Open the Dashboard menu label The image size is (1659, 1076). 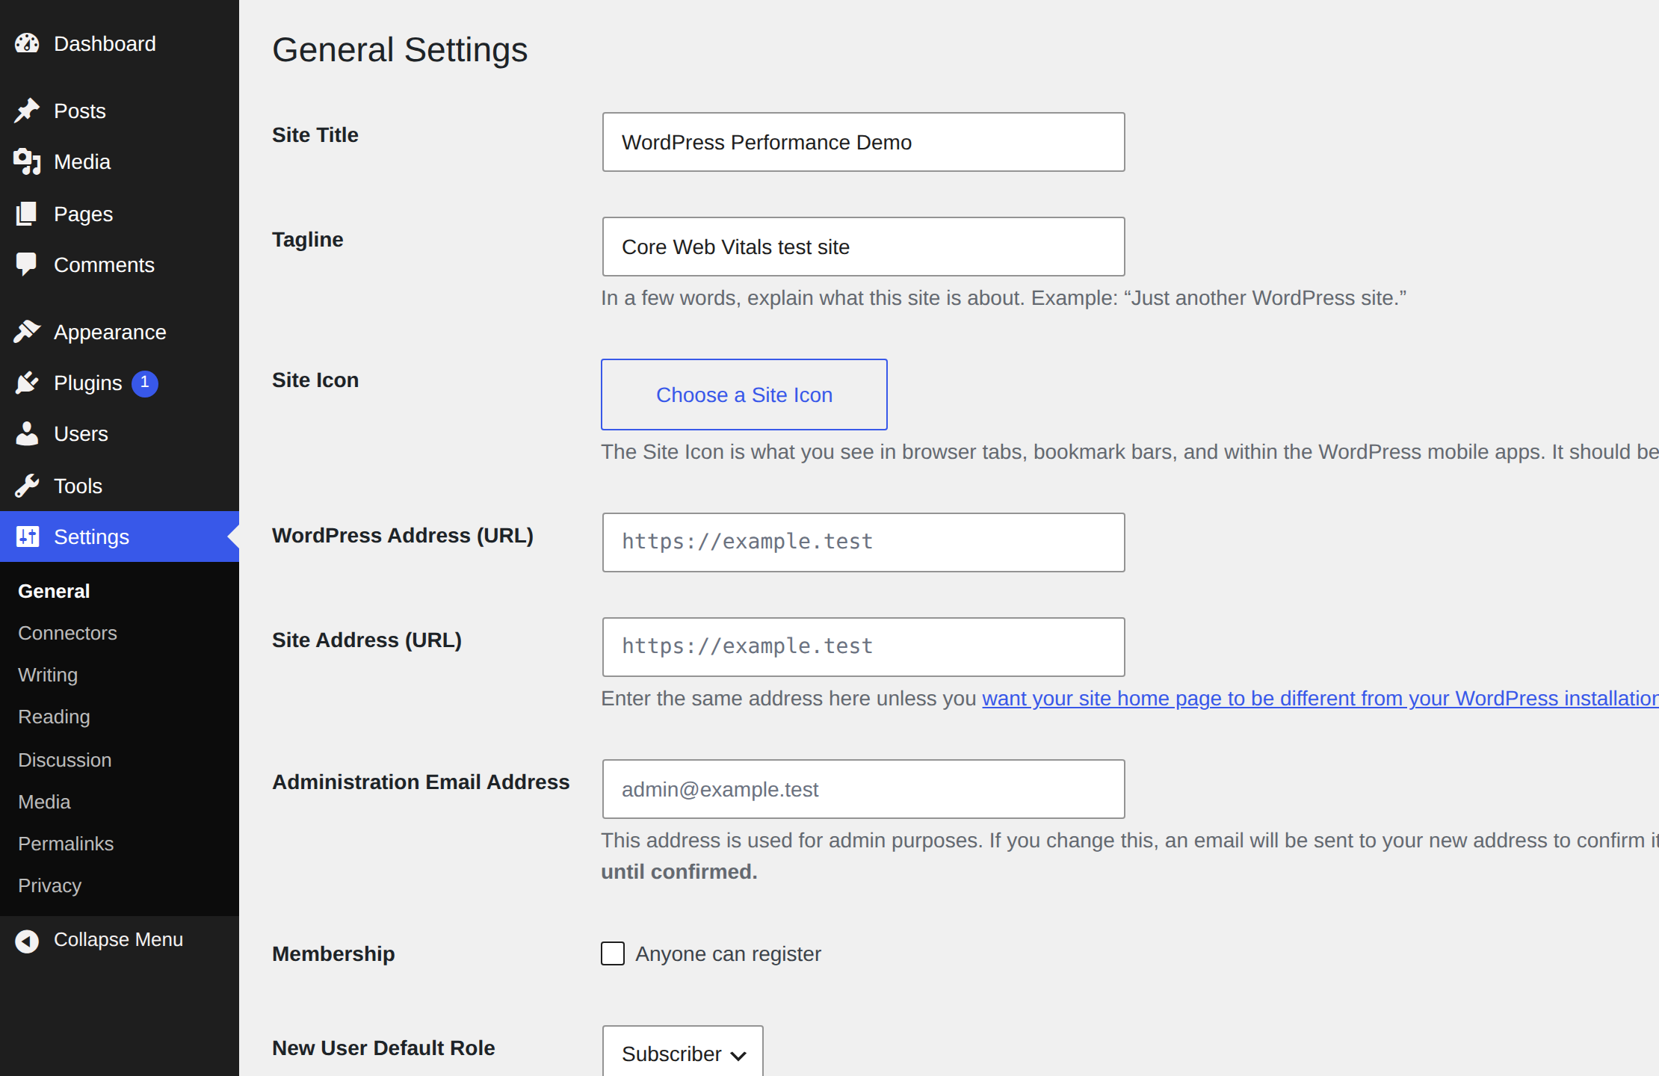[105, 44]
